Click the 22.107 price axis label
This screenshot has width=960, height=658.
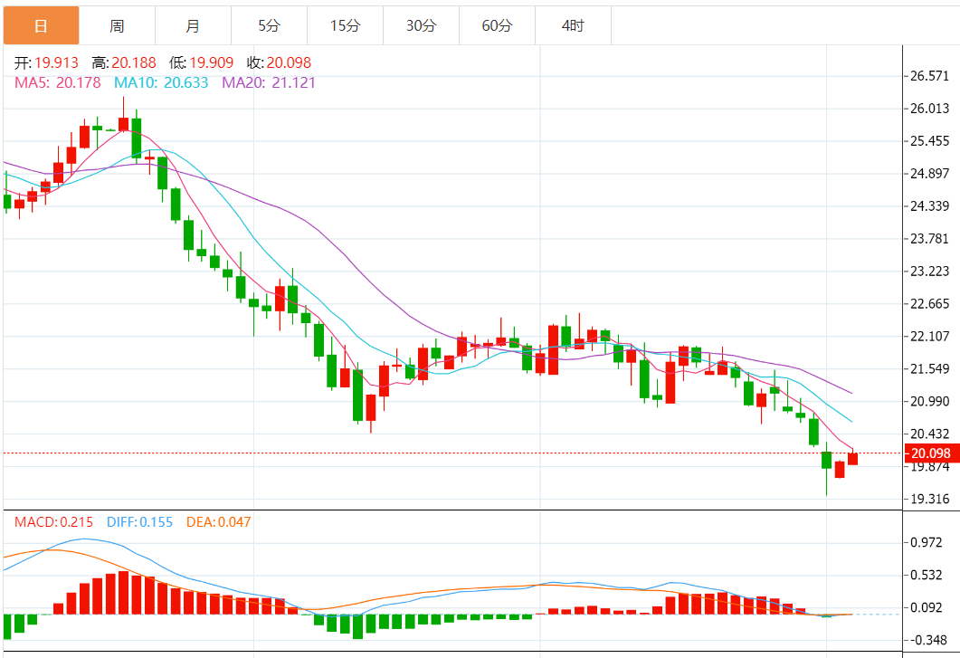coord(929,337)
